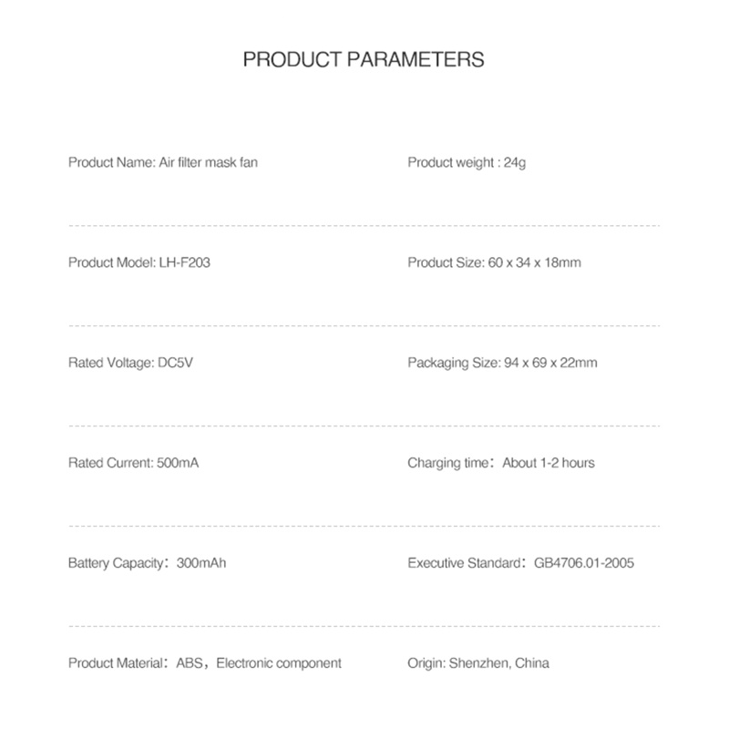Click the PRODUCT PARAMETERS heading
The height and width of the screenshot is (729, 729).
364,60
